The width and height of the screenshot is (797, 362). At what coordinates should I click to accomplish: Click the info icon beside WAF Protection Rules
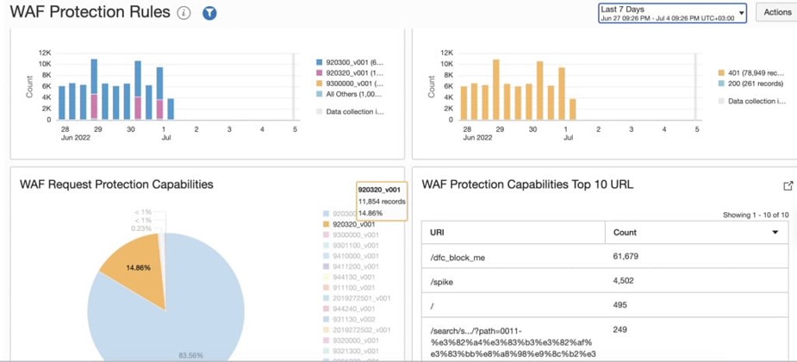tap(184, 14)
